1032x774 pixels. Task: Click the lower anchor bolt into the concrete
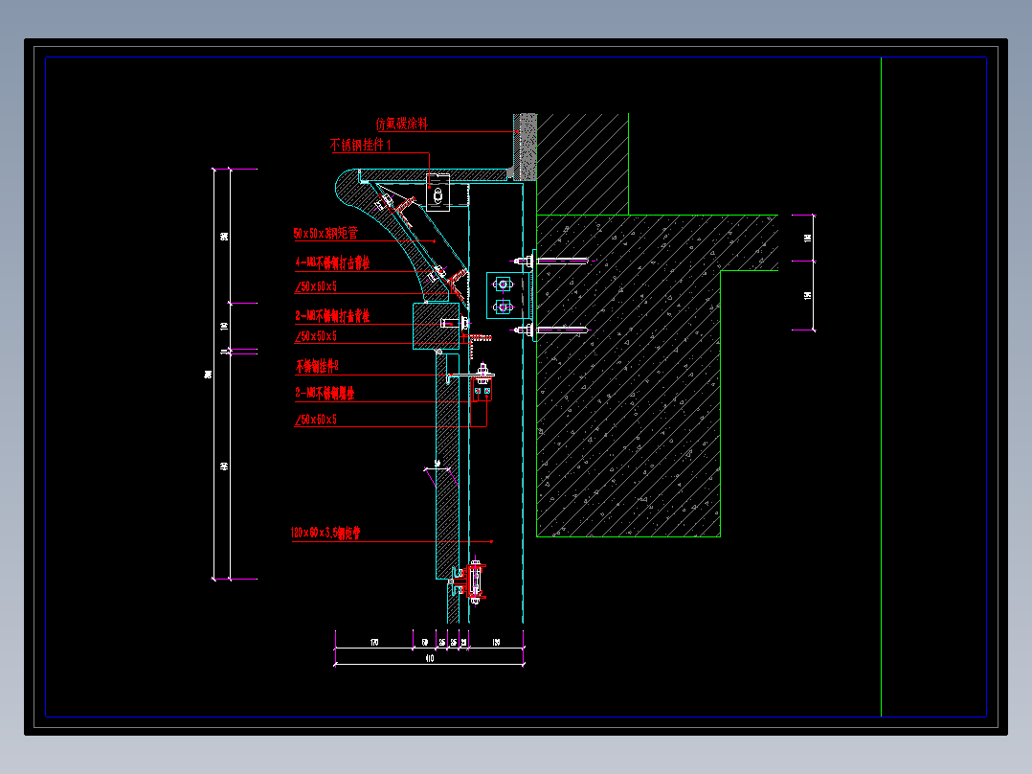(x=551, y=330)
